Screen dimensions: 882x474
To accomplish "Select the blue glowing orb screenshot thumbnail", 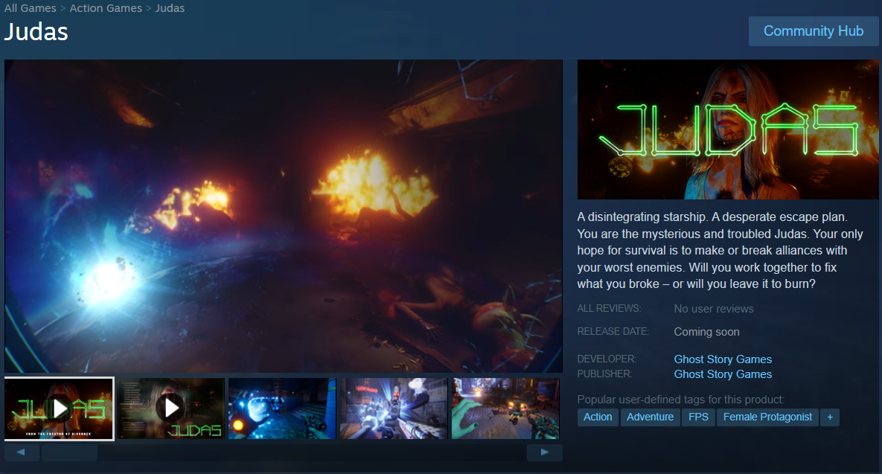I will click(x=282, y=409).
